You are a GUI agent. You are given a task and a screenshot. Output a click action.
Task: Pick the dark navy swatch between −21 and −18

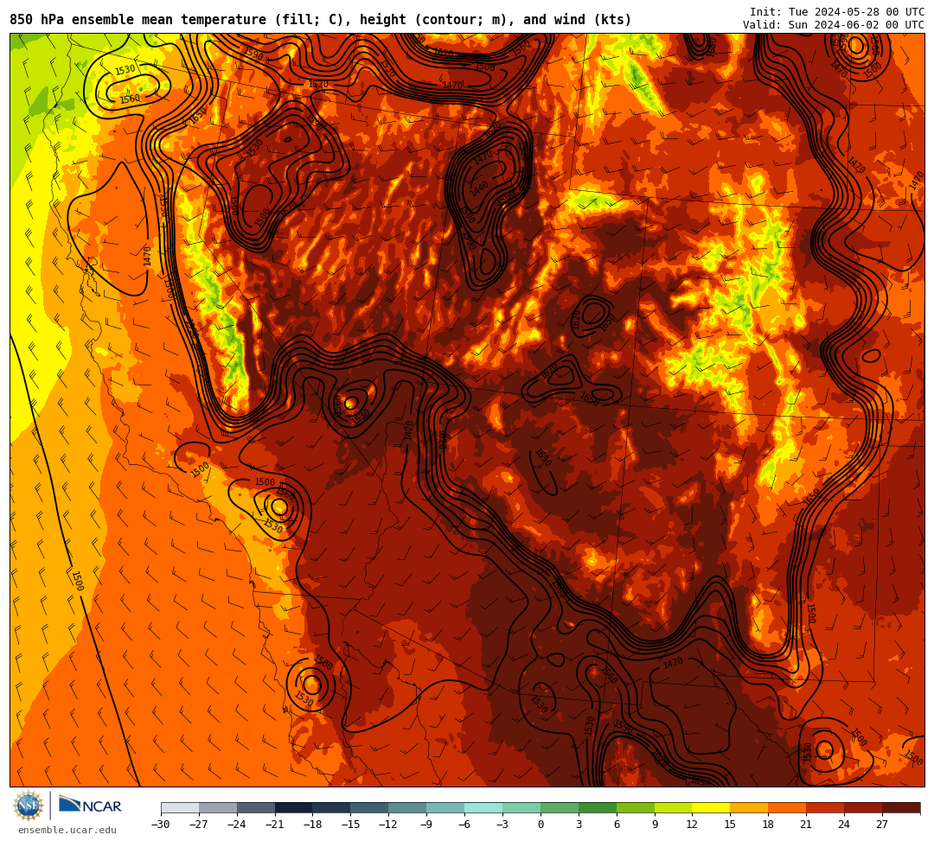point(294,807)
